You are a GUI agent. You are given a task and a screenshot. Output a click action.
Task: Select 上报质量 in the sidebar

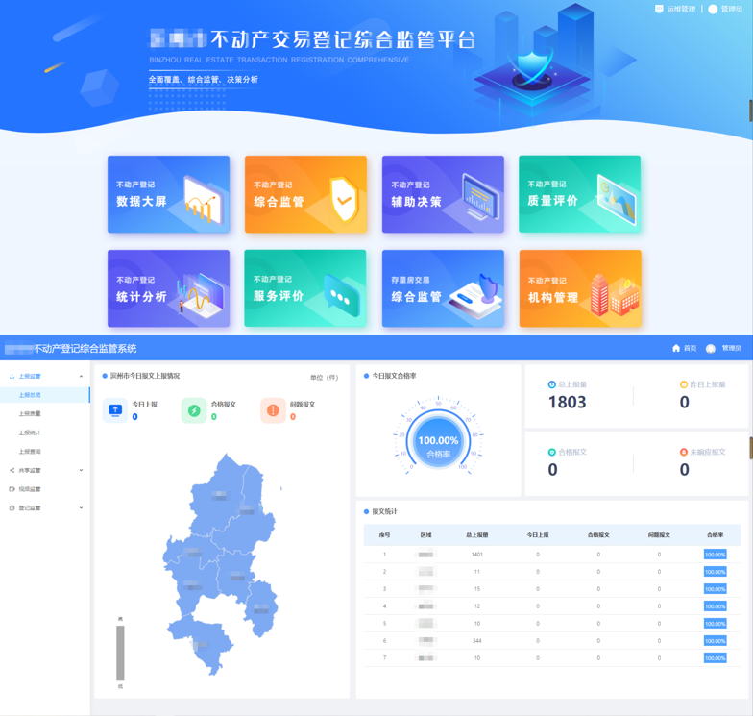30,414
